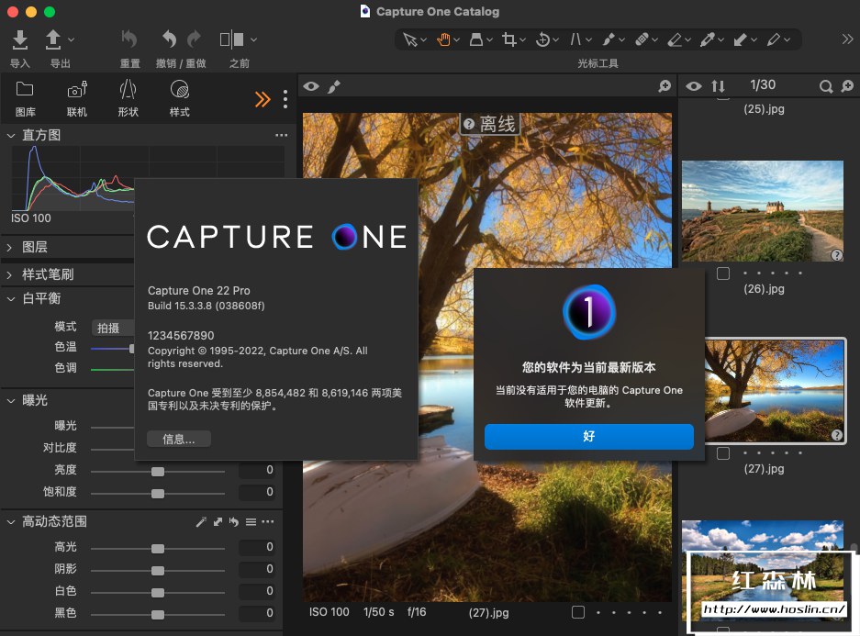Open the 联机 (Tethered) camera tool tab
This screenshot has height=636, width=860.
point(77,90)
